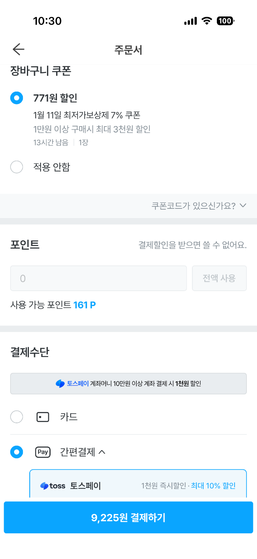
Task: Collapse the 간편결제 chevron
Action: tap(102, 452)
